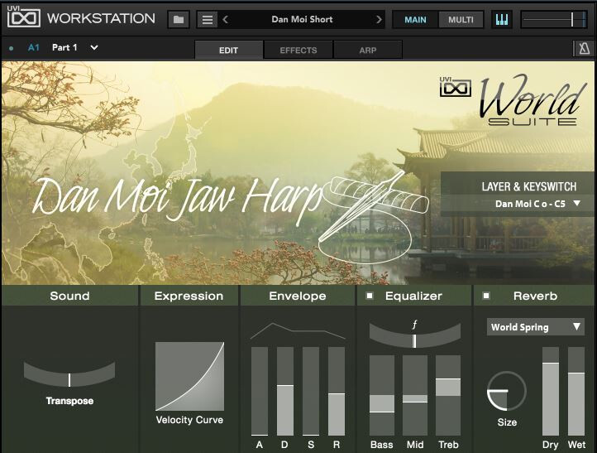Image resolution: width=597 pixels, height=453 pixels.
Task: Click the Equalizer frequency arc slider
Action: (x=414, y=337)
